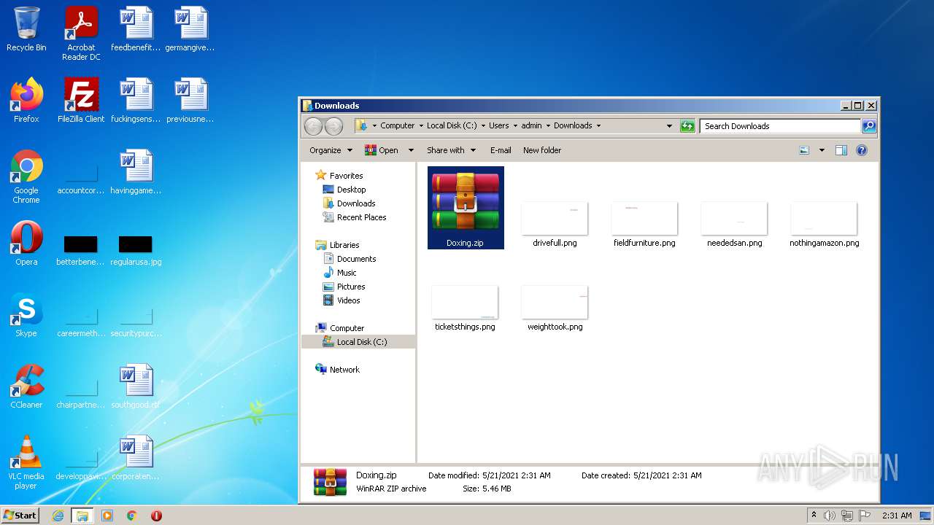Open the Organize menu
934x525 pixels.
point(331,150)
